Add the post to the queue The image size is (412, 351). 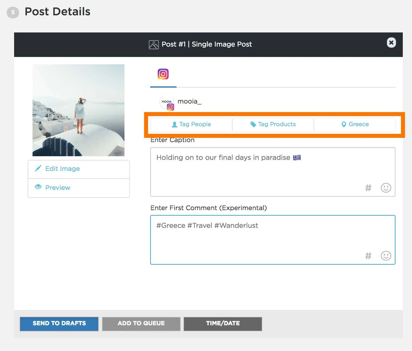click(x=141, y=323)
